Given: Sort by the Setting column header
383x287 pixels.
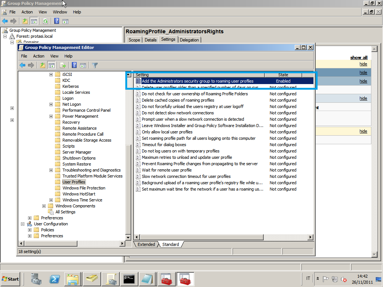Looking at the screenshot, I should pyautogui.click(x=199, y=75).
